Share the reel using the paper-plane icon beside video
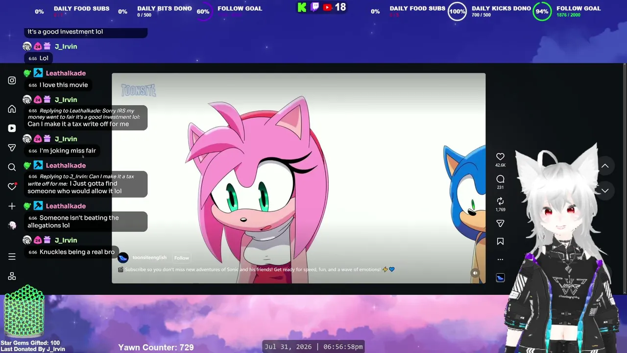This screenshot has height=353, width=627. point(500,224)
